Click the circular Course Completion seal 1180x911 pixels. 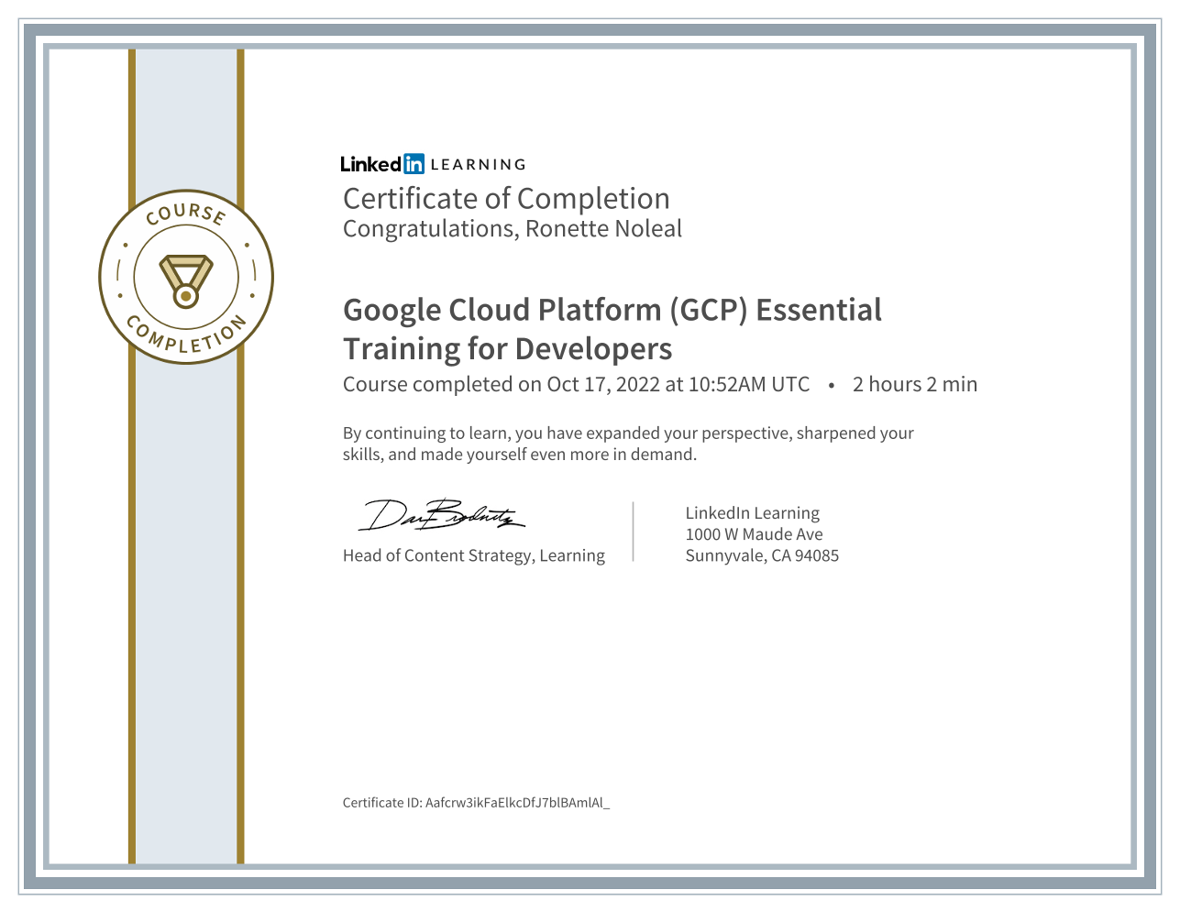point(185,277)
